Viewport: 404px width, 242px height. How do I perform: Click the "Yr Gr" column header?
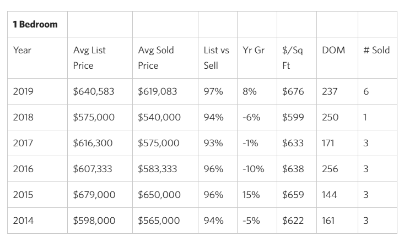click(x=254, y=50)
